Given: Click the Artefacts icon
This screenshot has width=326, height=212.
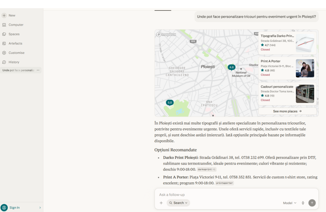Looking at the screenshot, I should pos(4,44).
